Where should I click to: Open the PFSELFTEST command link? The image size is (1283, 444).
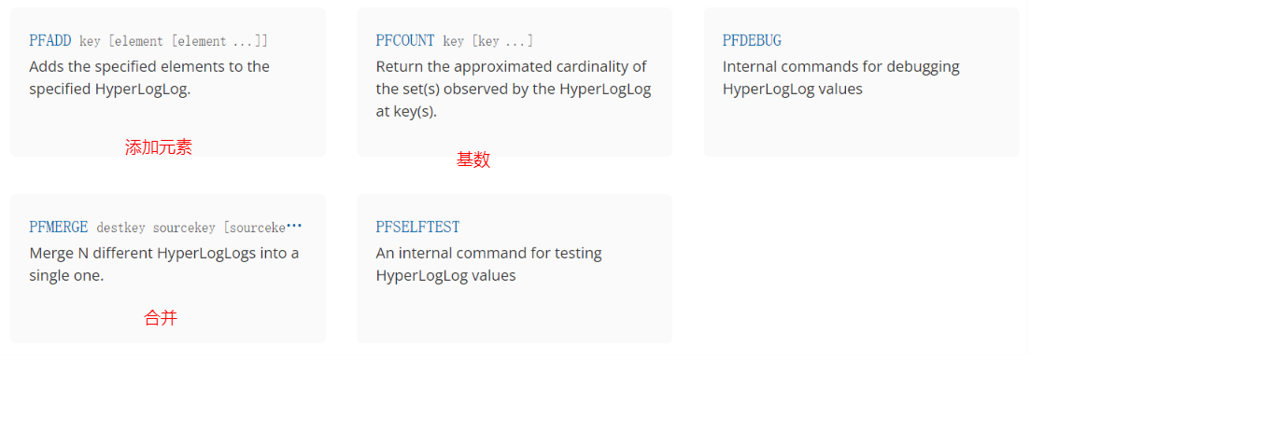418,228
